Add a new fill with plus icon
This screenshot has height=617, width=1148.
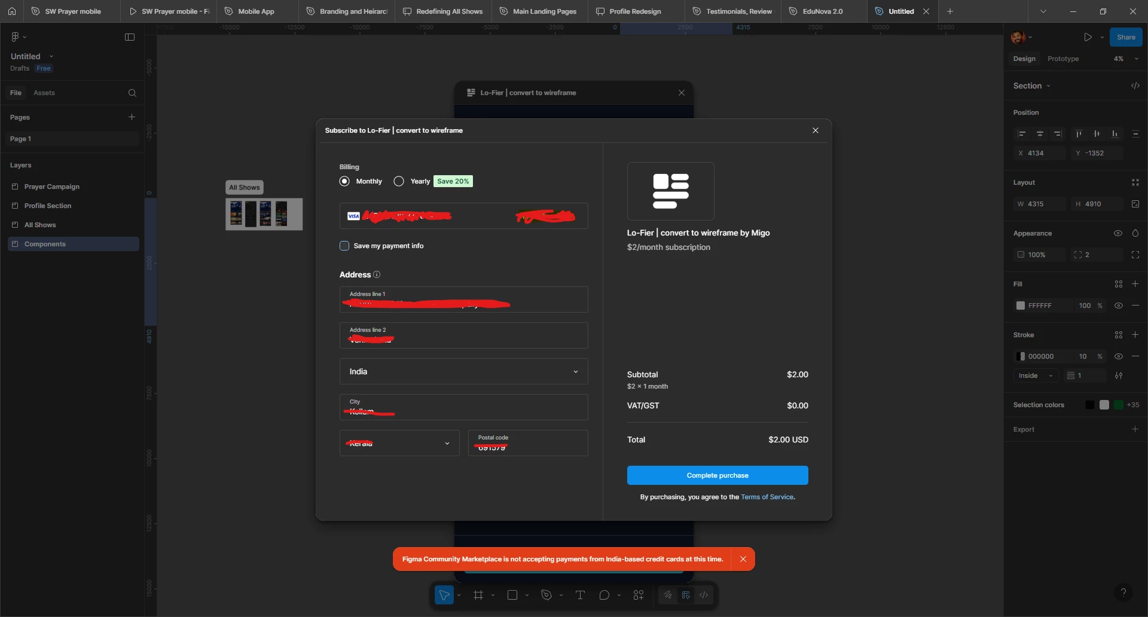[1135, 284]
